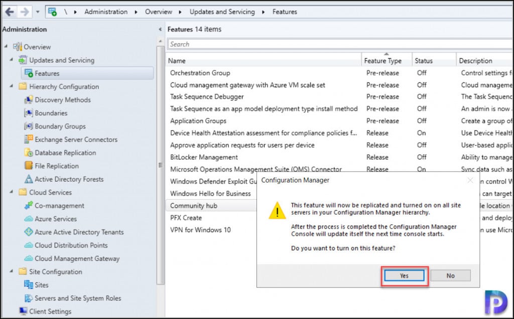Select Approve application requests for users per device
514x319 pixels.
(x=339, y=145)
